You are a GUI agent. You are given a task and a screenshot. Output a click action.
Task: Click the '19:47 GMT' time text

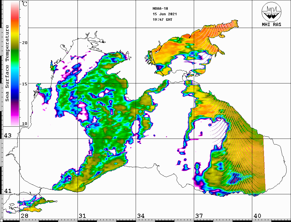(x=163, y=20)
